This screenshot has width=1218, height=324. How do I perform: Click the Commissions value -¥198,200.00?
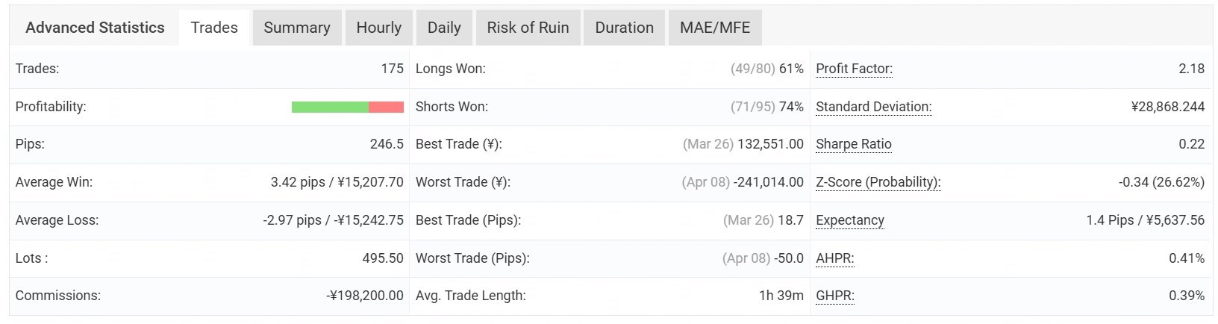point(365,296)
